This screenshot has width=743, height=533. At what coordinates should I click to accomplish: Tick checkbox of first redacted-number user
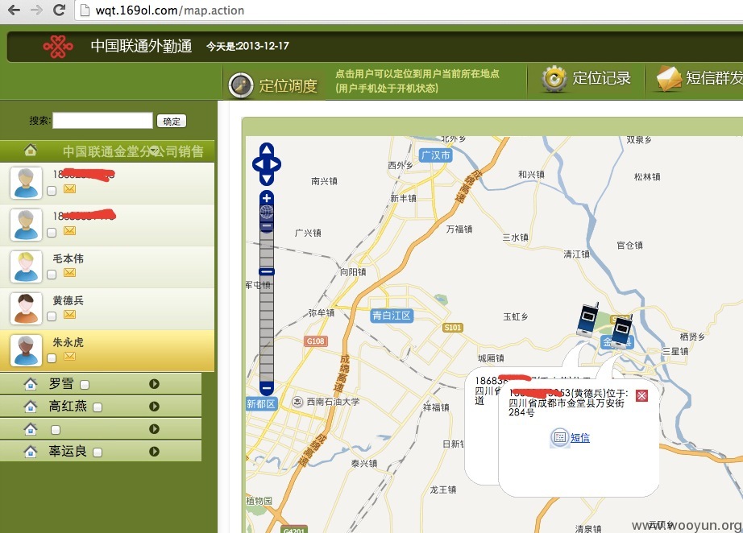[x=52, y=191]
